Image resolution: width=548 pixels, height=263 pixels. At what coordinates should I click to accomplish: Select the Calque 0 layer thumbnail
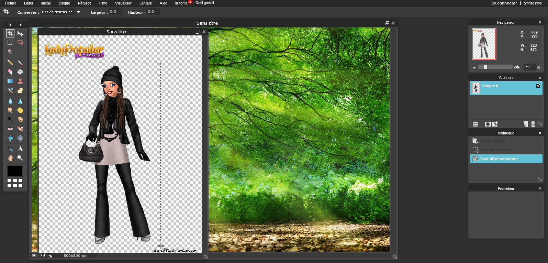pos(476,88)
